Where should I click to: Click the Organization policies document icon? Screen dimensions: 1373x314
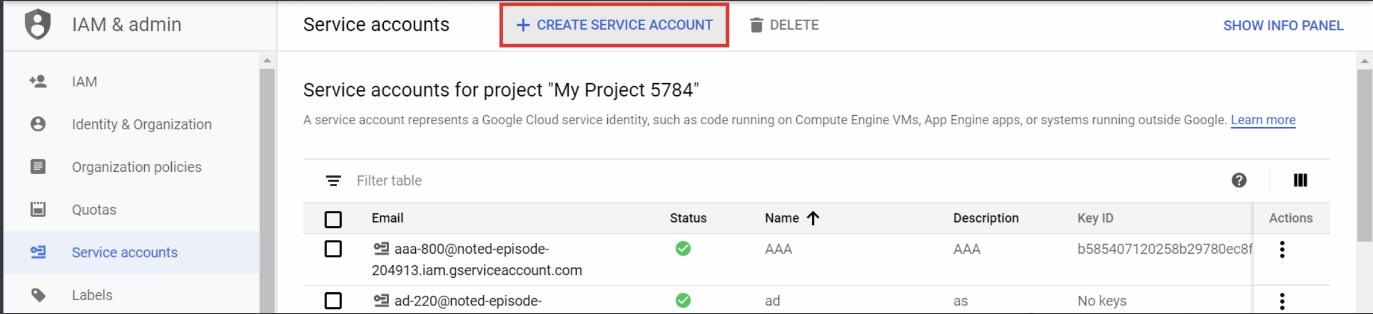[x=38, y=167]
